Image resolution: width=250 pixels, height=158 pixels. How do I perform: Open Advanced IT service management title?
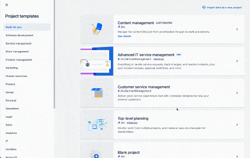click(x=146, y=55)
